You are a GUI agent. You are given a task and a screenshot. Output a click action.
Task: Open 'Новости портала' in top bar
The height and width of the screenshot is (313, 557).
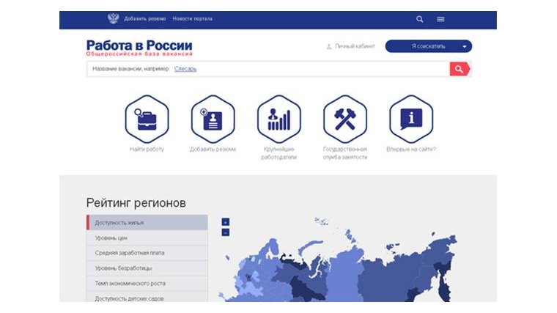pos(193,19)
